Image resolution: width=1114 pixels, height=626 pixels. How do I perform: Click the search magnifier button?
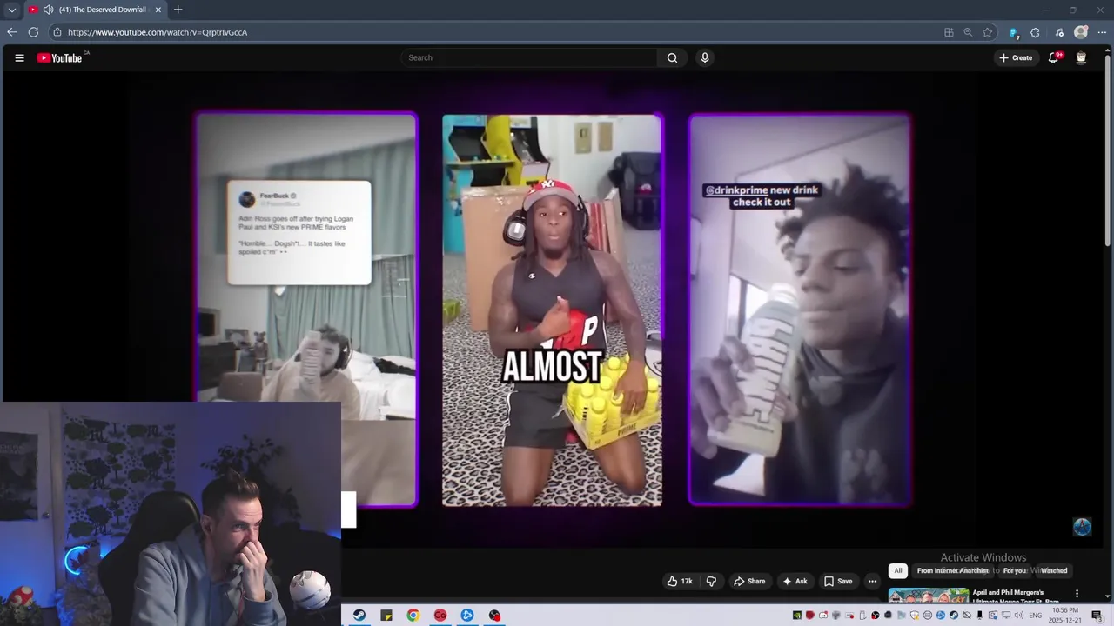click(x=672, y=58)
